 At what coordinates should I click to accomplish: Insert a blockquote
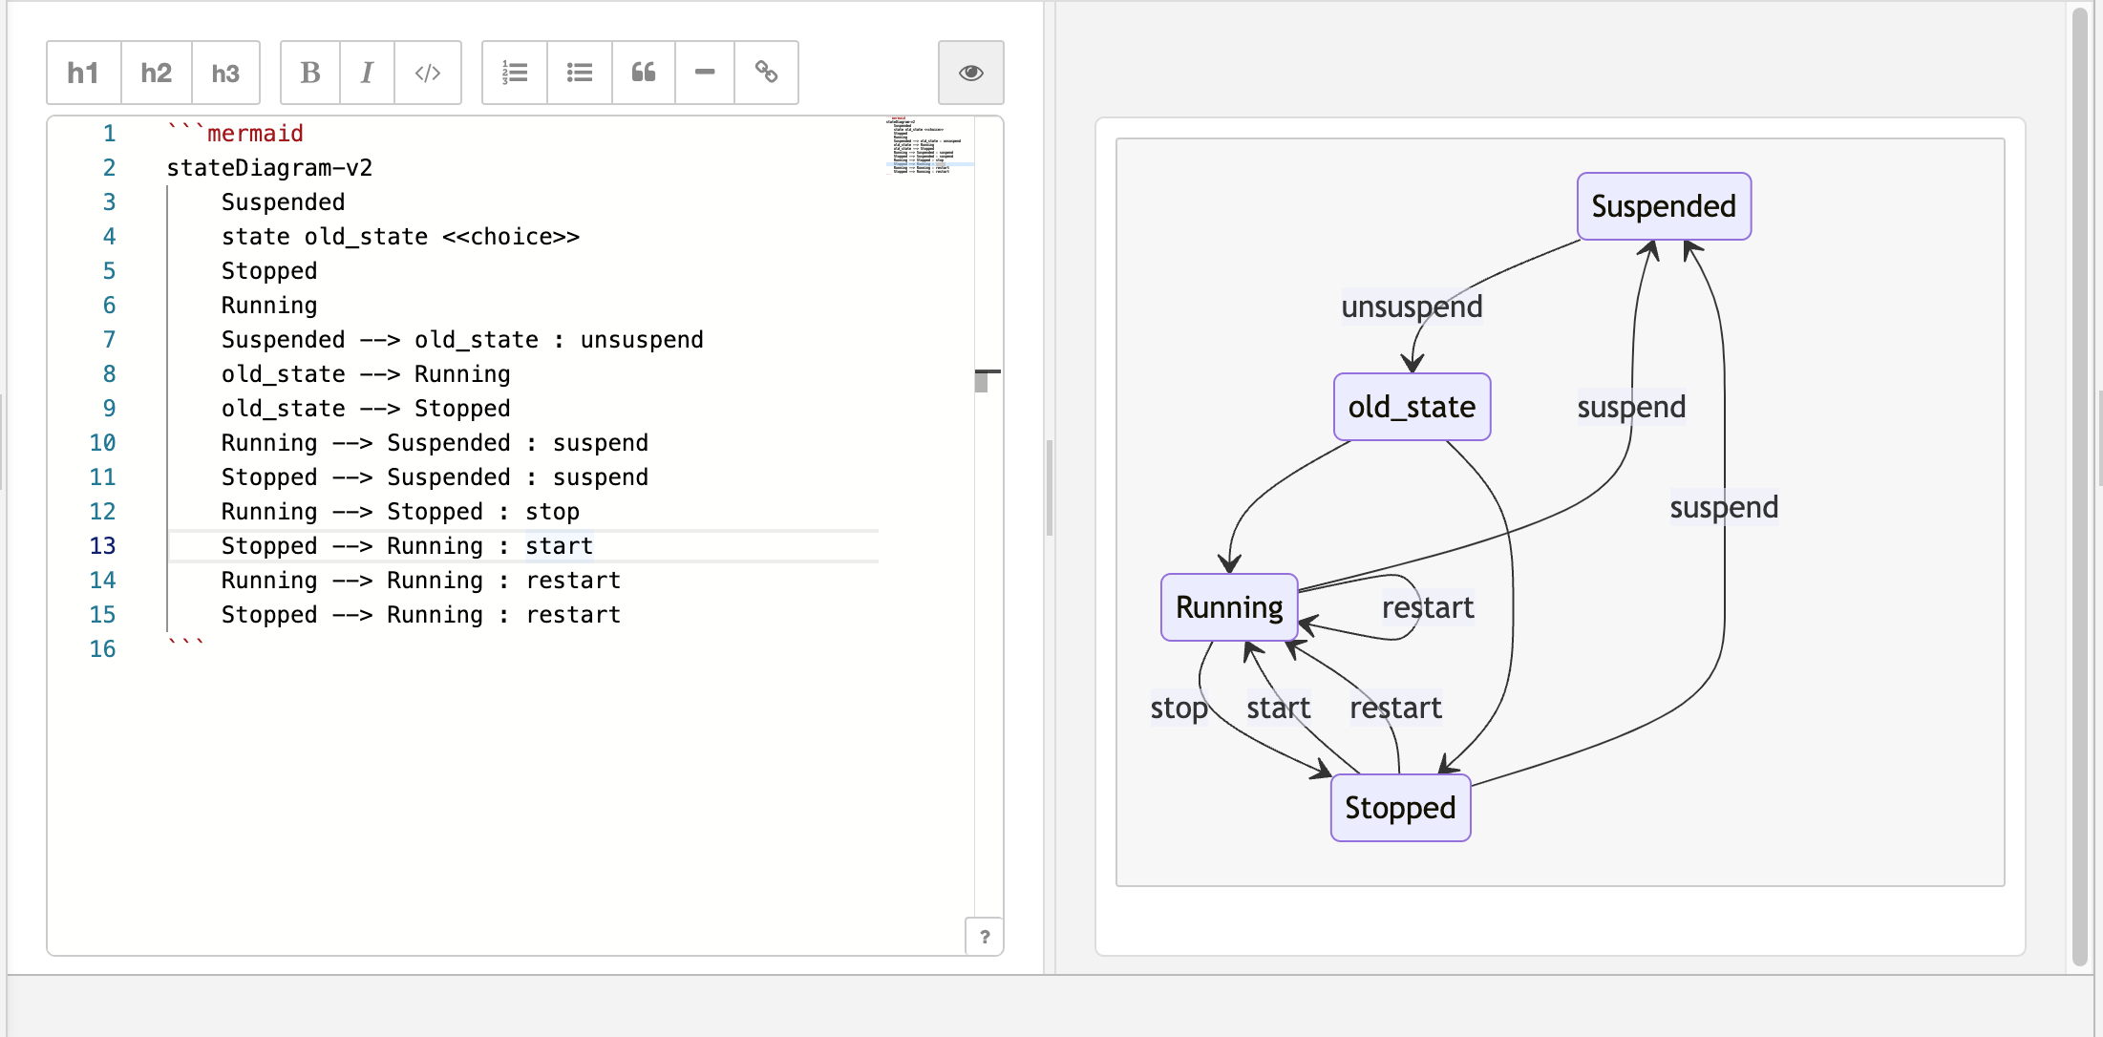[644, 73]
